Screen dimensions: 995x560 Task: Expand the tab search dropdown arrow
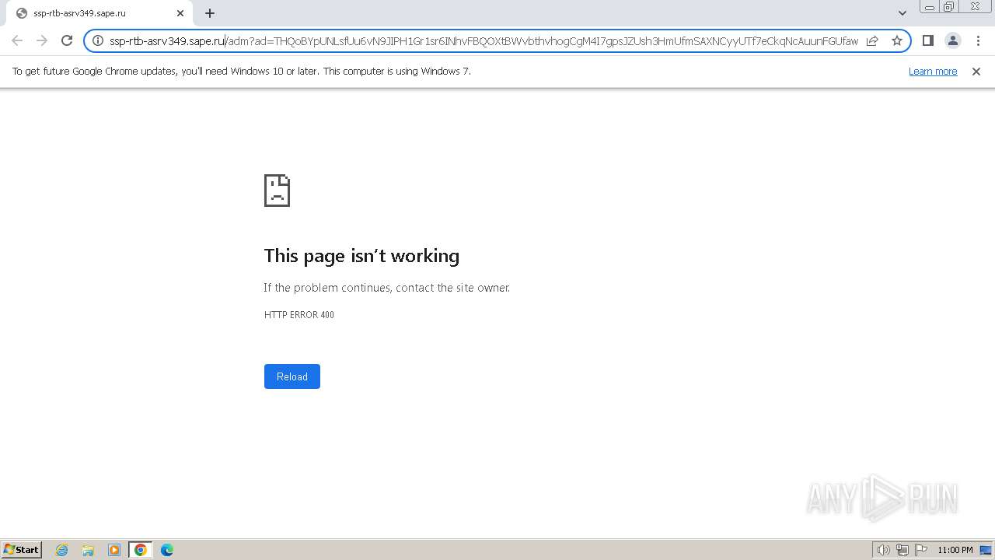(x=902, y=13)
